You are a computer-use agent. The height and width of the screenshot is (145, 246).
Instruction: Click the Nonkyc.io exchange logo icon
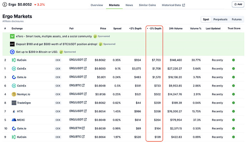point(14,94)
